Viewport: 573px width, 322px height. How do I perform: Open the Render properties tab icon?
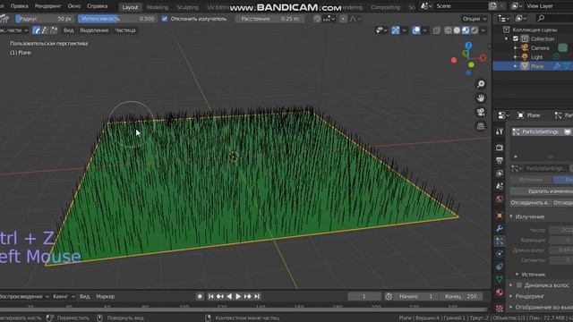(x=500, y=147)
